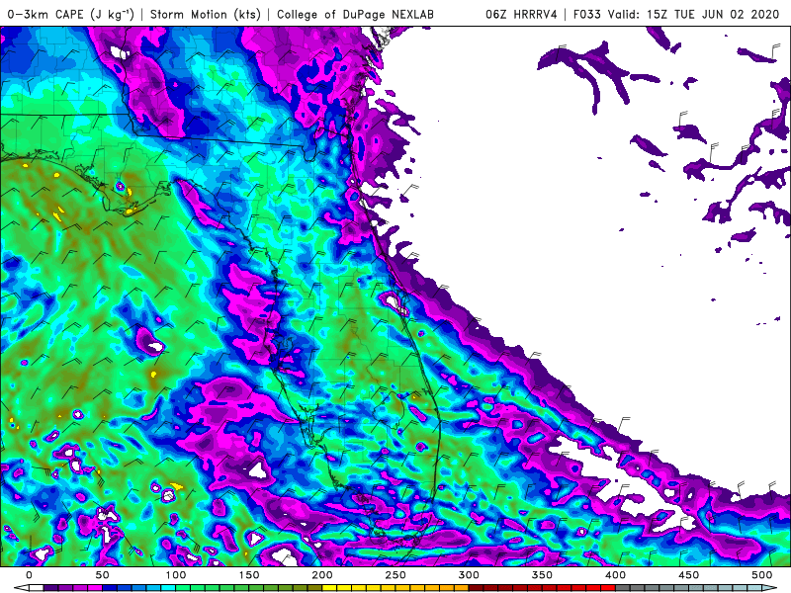Click the first yellow swatch below 200
791x593 pixels.
pyautogui.click(x=329, y=588)
